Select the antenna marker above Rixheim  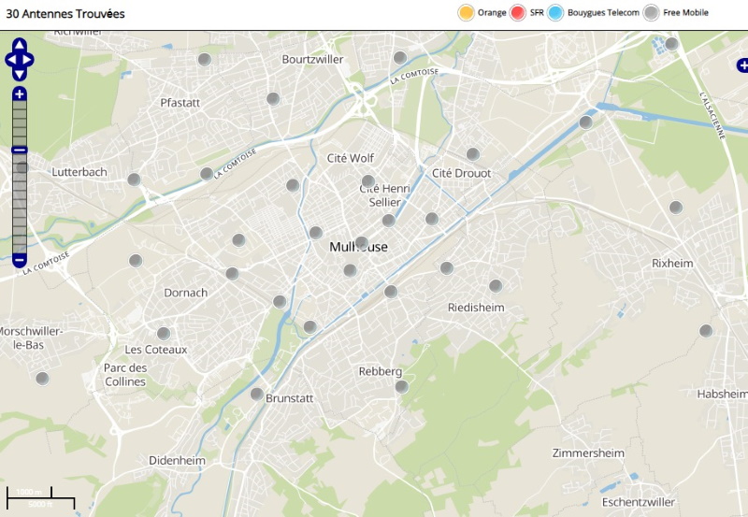pos(675,208)
